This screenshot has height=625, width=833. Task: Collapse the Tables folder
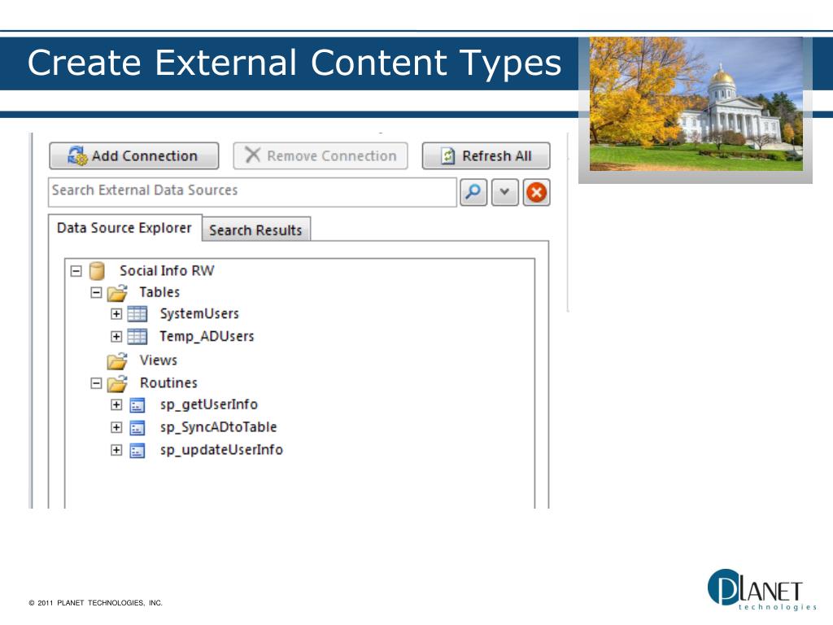(96, 292)
